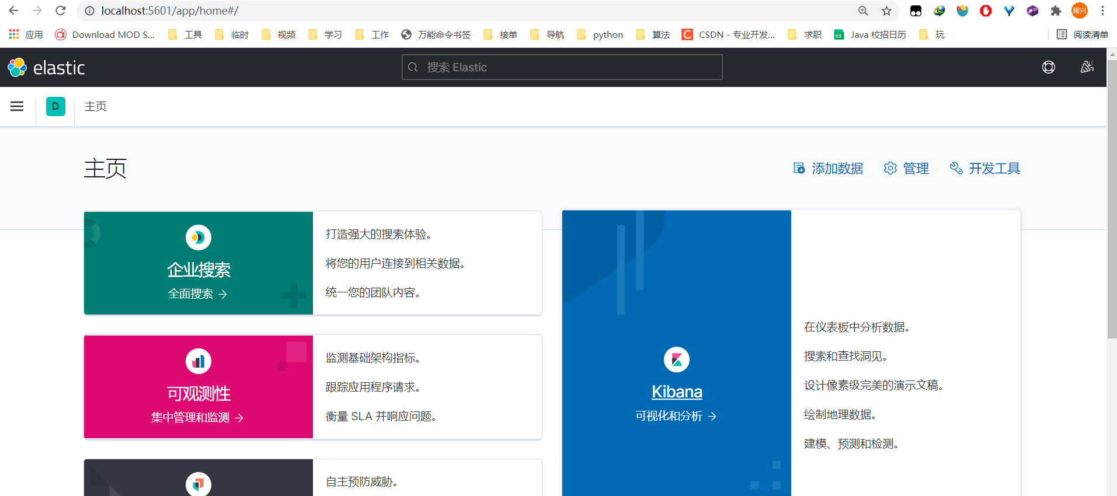Click the Security shield logo icon
1117x496 pixels.
[x=199, y=484]
